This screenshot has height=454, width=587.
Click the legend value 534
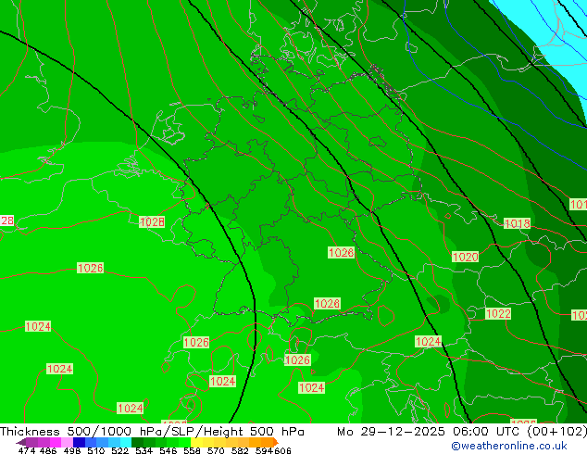point(144,450)
